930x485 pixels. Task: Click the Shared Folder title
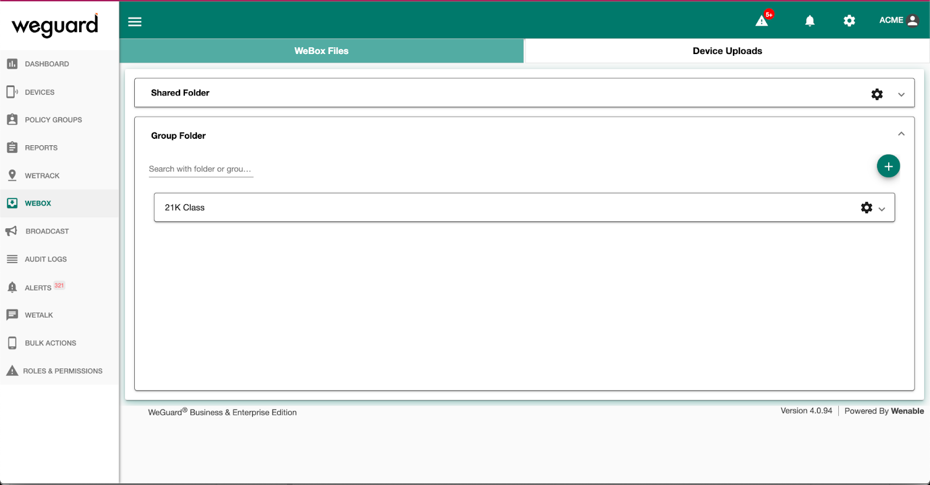(180, 93)
